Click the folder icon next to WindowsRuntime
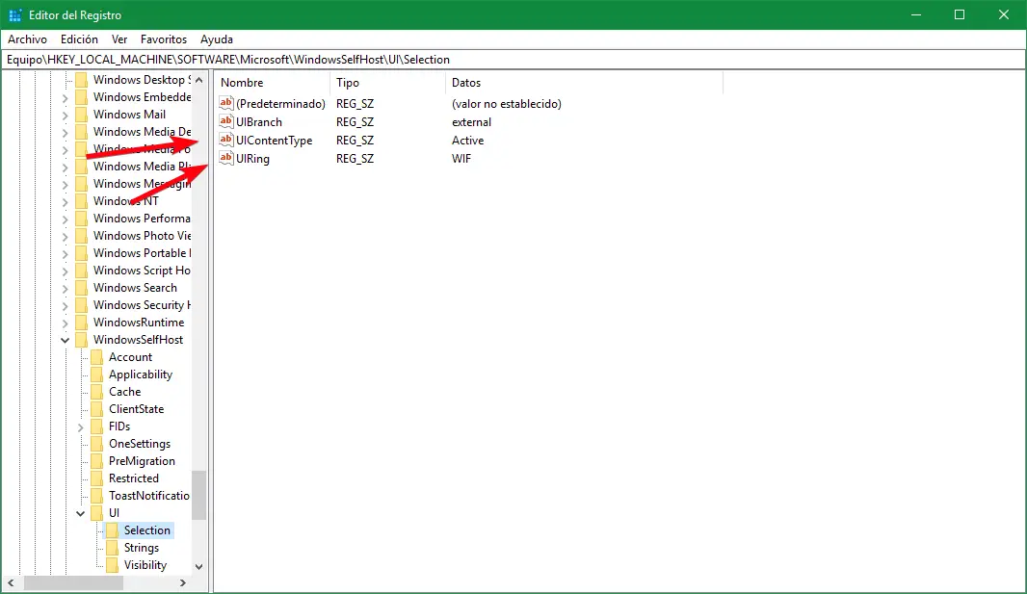1027x594 pixels. point(81,323)
